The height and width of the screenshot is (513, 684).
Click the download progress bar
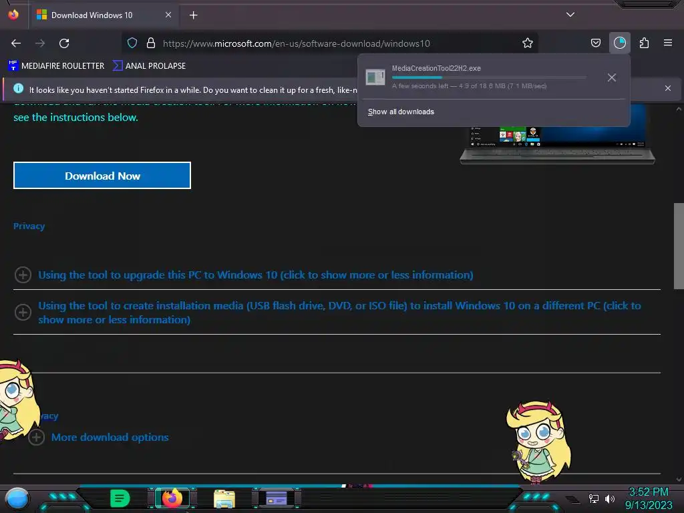pos(489,77)
